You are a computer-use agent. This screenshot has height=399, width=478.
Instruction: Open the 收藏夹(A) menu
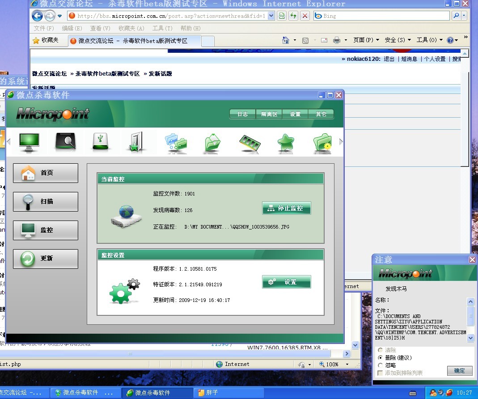pyautogui.click(x=131, y=28)
